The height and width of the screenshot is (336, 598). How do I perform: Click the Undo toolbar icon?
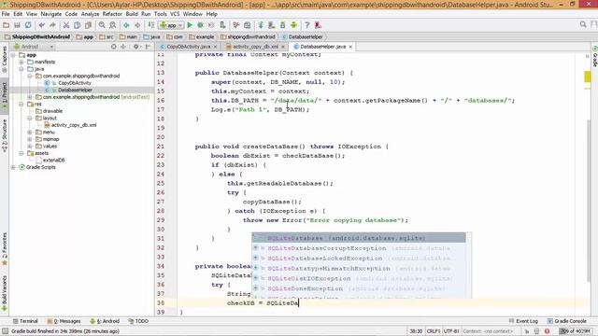[41, 25]
